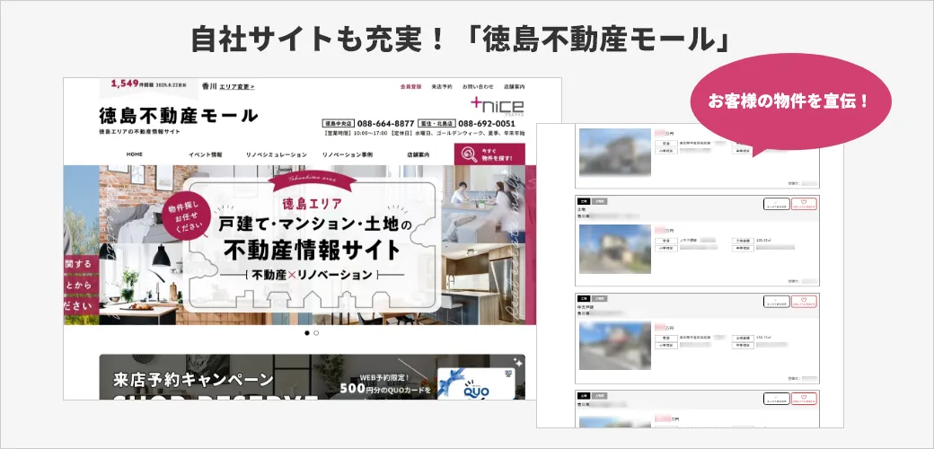Select the リノベーション事例 navigation item

pos(348,154)
